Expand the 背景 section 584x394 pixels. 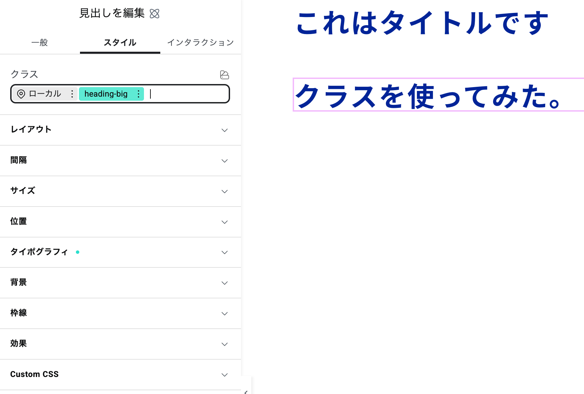[x=224, y=283]
